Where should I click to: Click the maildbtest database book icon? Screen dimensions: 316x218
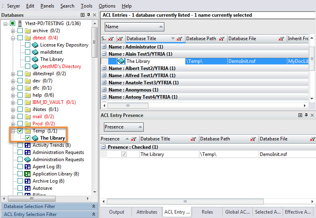tap(35, 52)
